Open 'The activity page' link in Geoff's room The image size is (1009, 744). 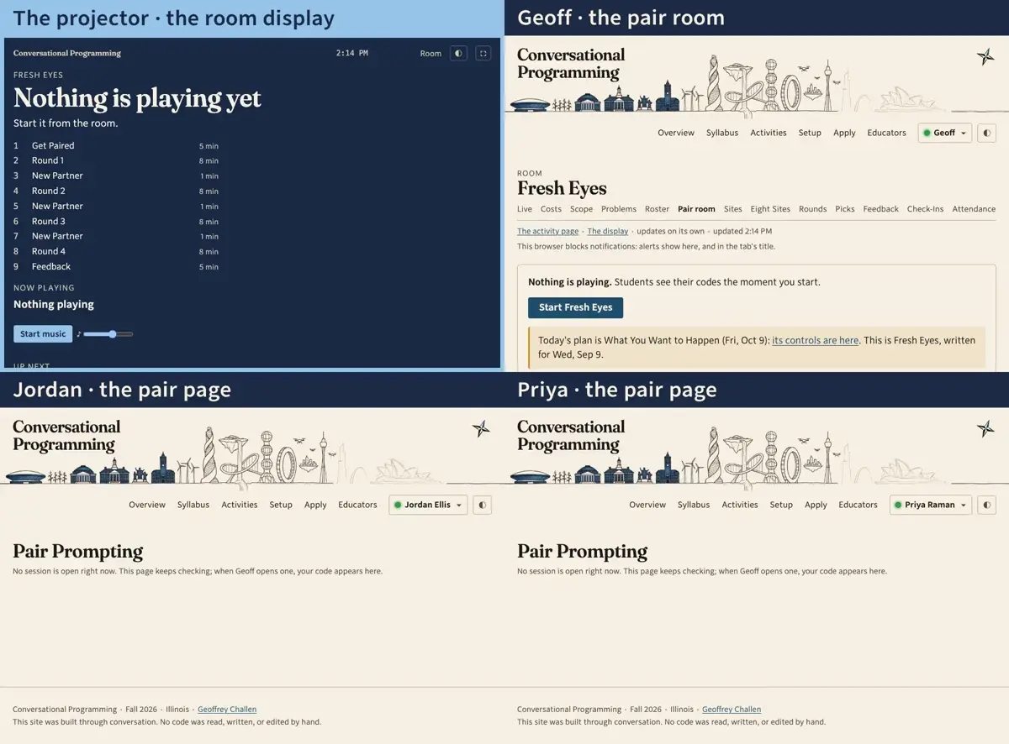[547, 231]
